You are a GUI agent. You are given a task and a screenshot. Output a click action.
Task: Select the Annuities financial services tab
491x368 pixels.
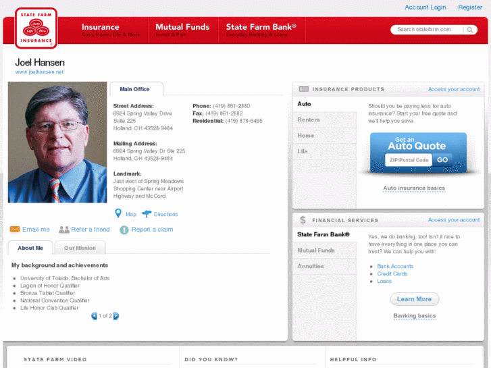pyautogui.click(x=325, y=266)
